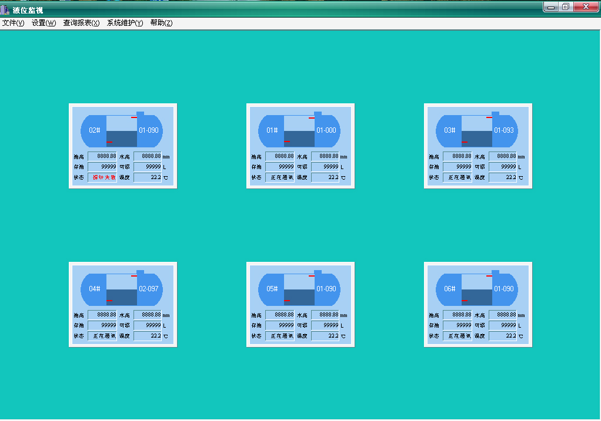Viewport: 601px width, 421px height.
Task: Click the red 探针失败 status of tank 02#
Action: click(x=102, y=177)
